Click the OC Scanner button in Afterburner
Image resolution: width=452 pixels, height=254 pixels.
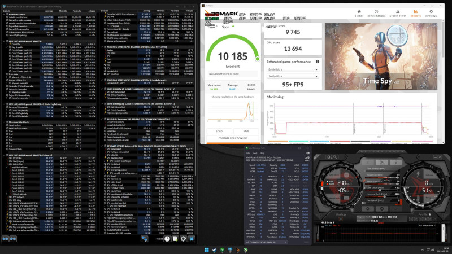(332, 157)
